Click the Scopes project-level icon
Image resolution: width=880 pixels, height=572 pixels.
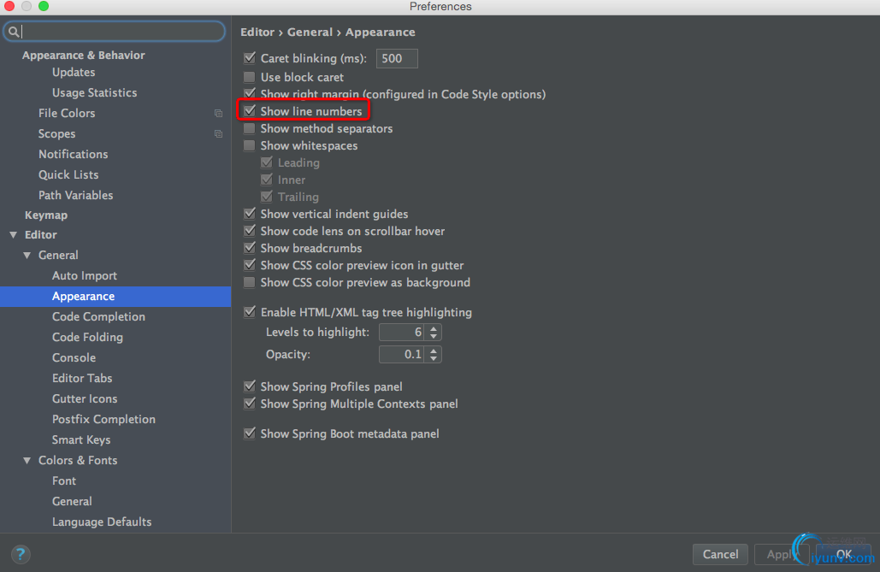(218, 133)
